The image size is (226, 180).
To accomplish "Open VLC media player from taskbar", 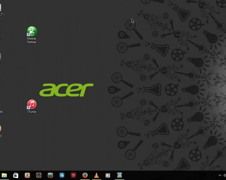I will [x=96, y=175].
